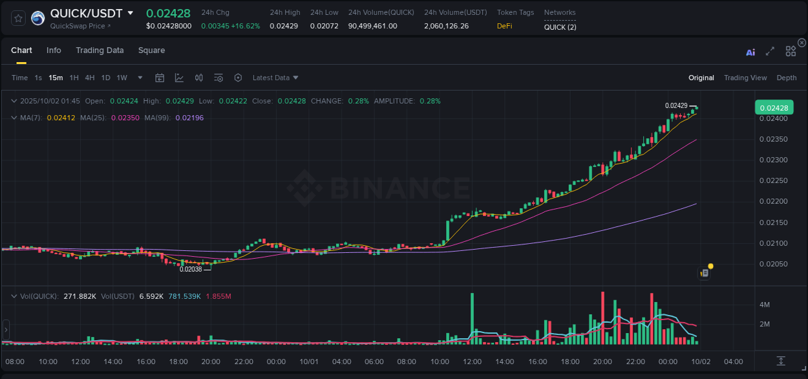Image resolution: width=808 pixels, height=379 pixels.
Task: Click the AI analysis icon
Action: [750, 51]
